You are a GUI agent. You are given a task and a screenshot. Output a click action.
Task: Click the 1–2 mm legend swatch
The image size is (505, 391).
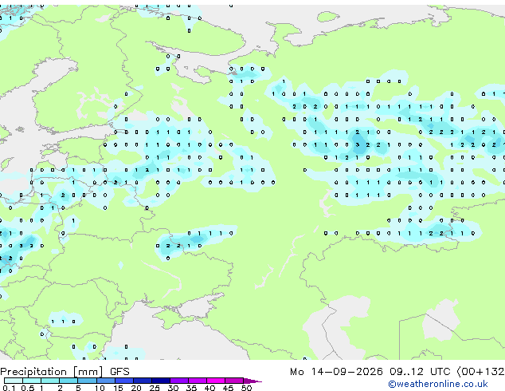50,381
